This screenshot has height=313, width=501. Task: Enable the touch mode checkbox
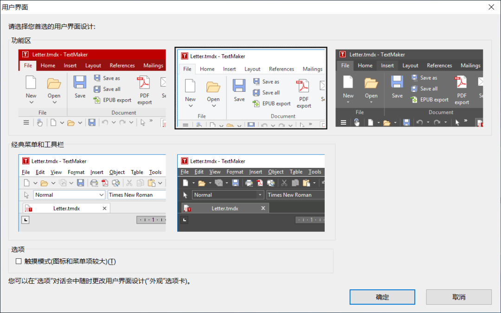[x=19, y=261]
